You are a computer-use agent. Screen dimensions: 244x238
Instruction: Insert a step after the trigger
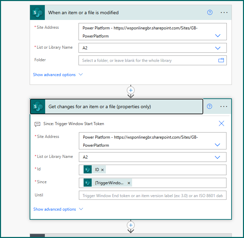point(131,90)
